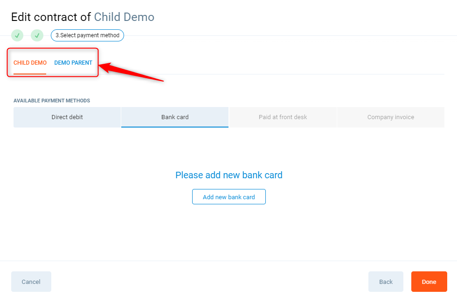Click the orange Done button
The image size is (457, 303).
click(x=429, y=282)
